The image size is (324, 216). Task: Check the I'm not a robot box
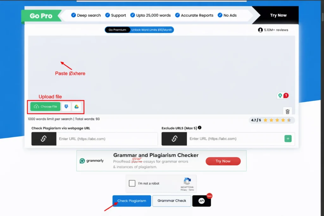point(132,183)
